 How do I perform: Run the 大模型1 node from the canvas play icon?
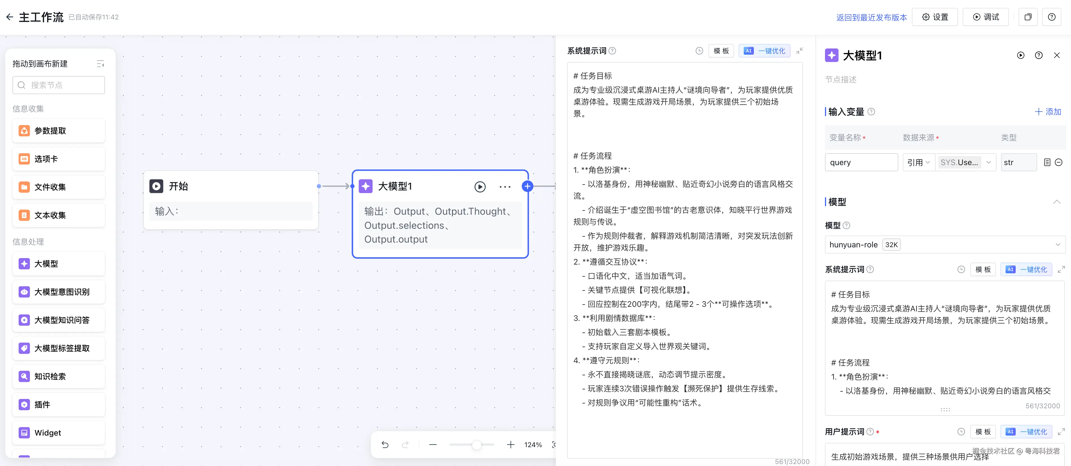point(480,187)
